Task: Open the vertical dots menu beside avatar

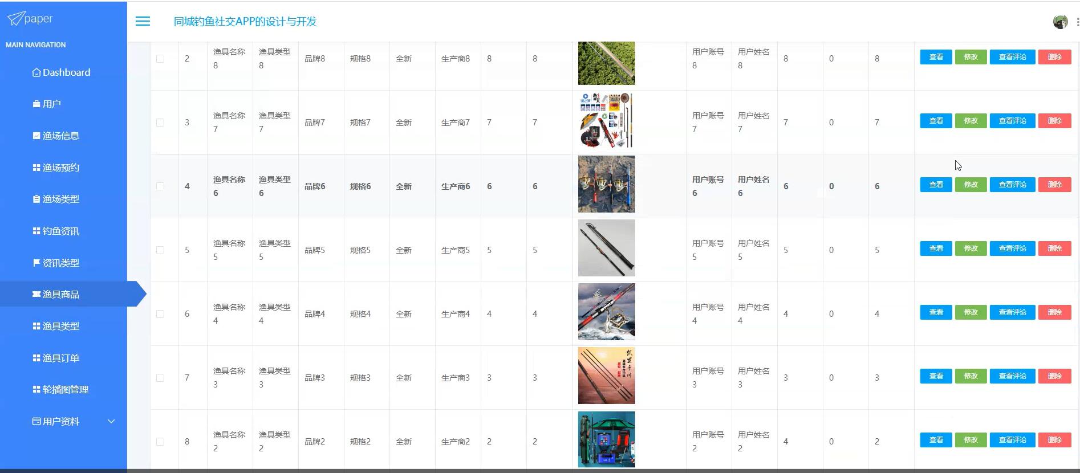Action: point(1077,22)
